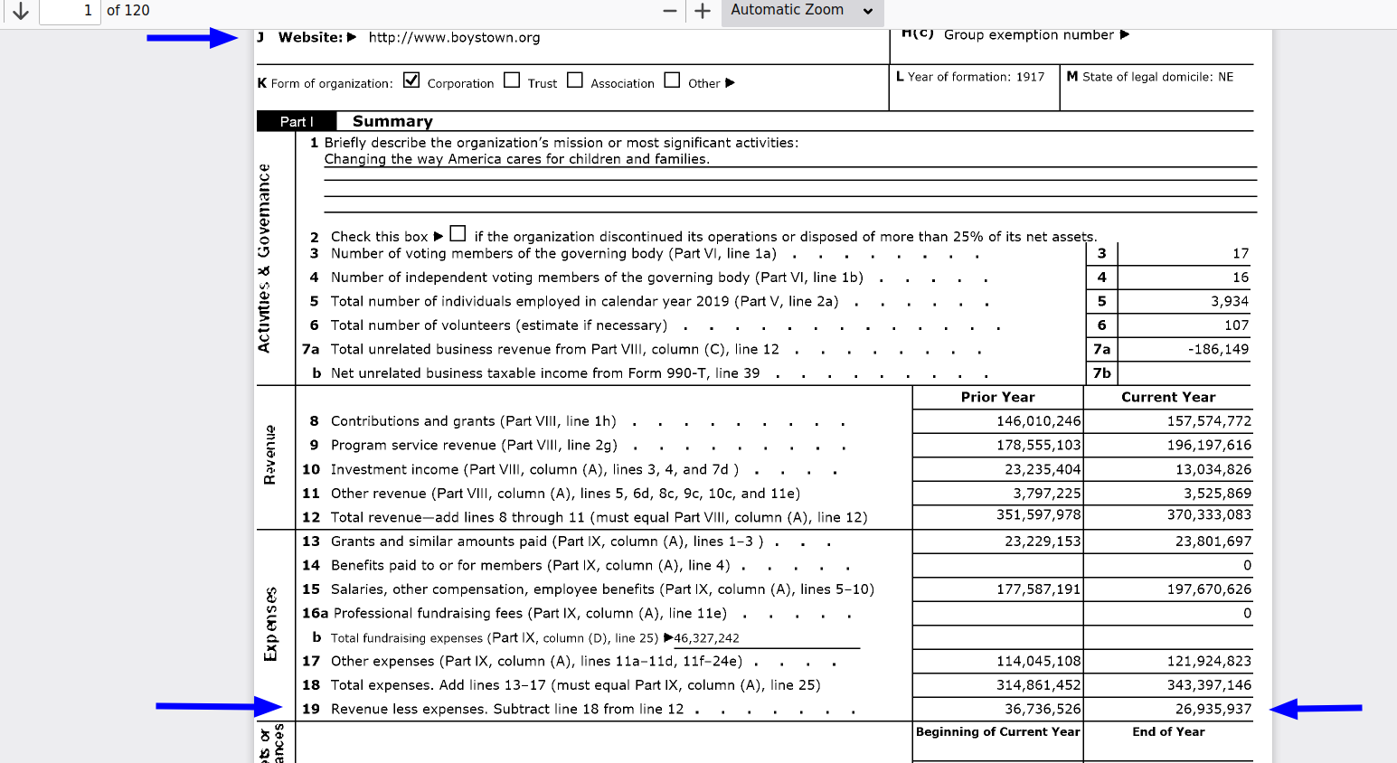Screen dimensions: 1397x763
Task: Click line 12 'Total revenue' description
Action: [x=599, y=518]
